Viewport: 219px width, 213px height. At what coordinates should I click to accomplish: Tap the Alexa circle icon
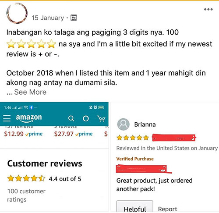tap(86, 118)
